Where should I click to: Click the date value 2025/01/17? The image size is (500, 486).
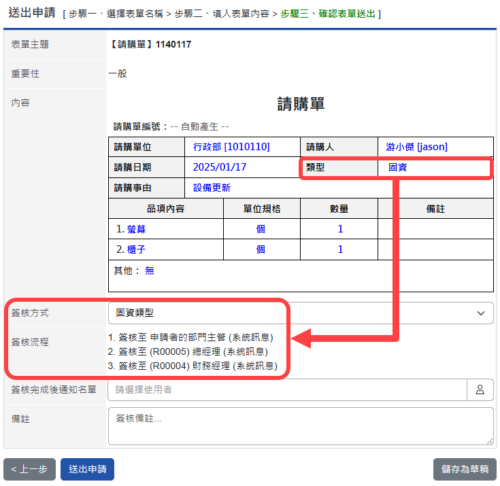pyautogui.click(x=219, y=167)
